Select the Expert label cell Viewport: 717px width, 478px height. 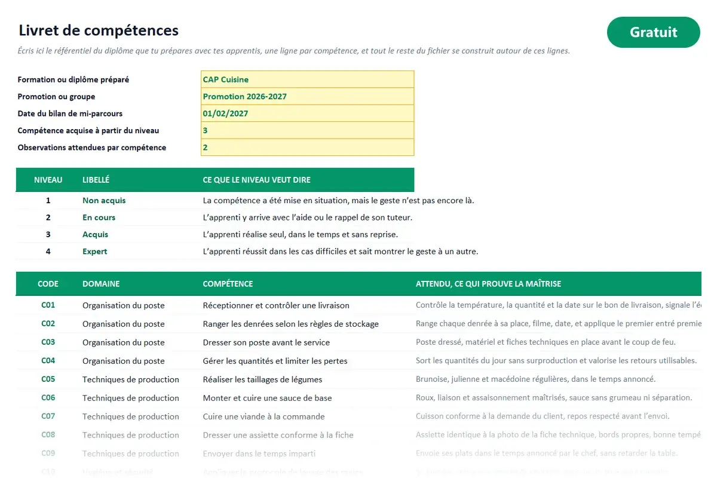point(94,252)
